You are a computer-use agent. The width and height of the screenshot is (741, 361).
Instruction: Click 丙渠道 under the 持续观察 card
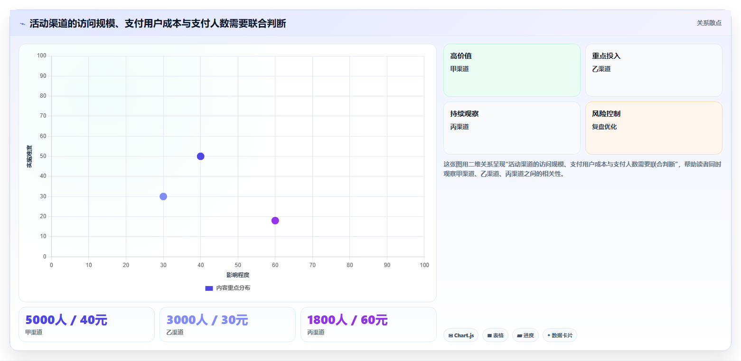pos(460,127)
